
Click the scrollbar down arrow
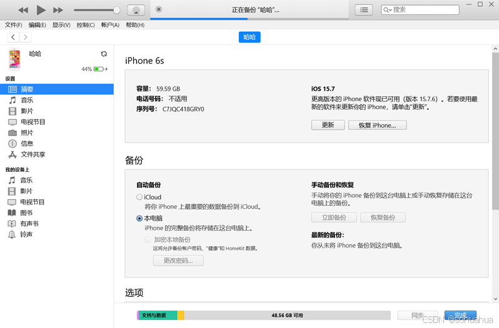[495, 299]
